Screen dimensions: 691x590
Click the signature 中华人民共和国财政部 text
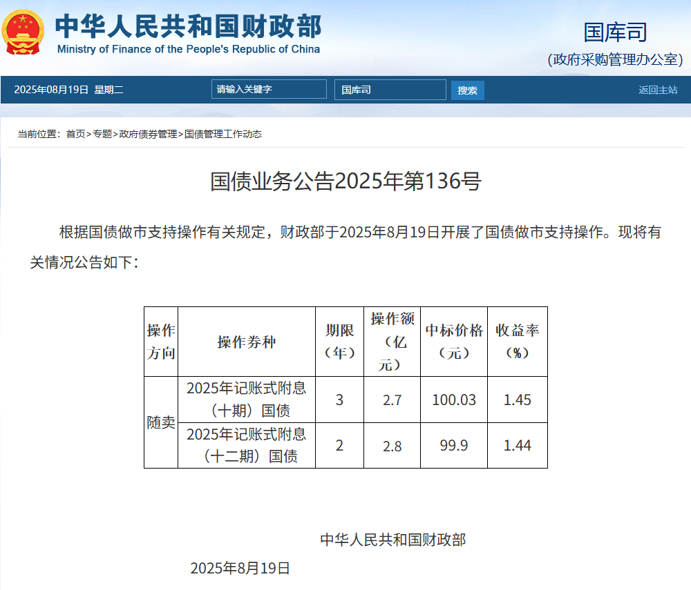coord(393,540)
